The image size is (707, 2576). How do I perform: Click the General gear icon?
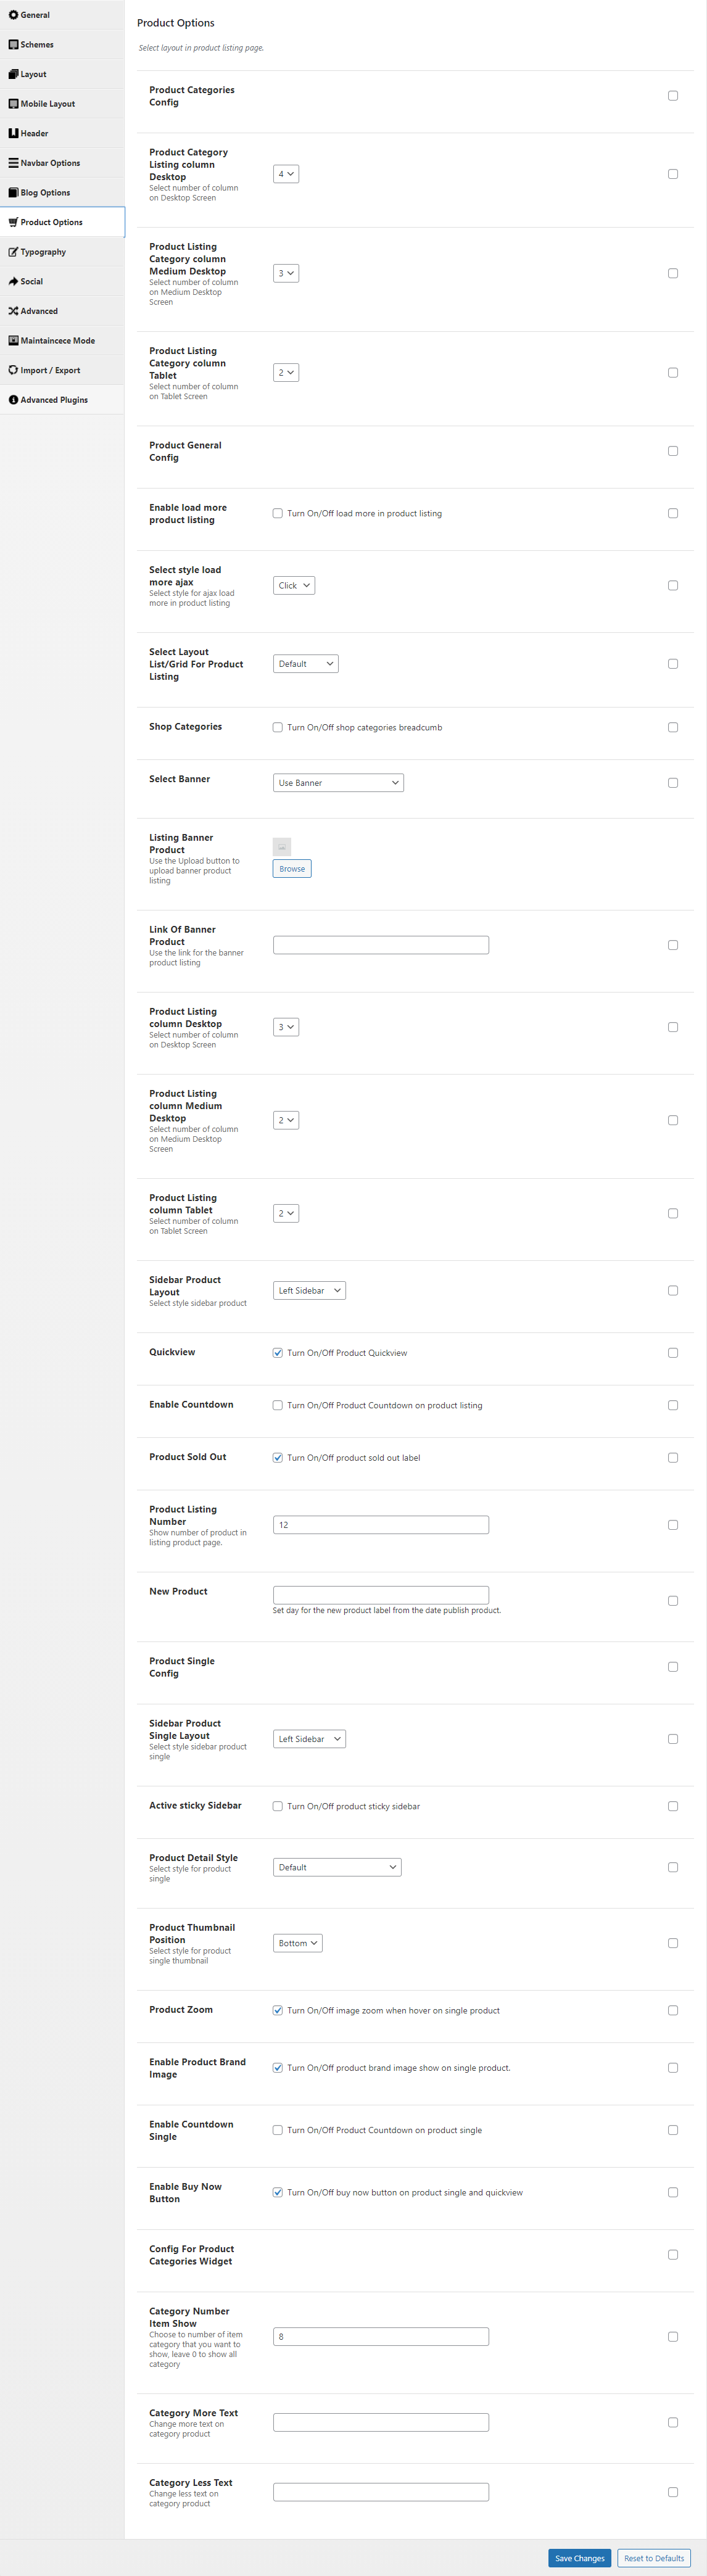pos(13,15)
